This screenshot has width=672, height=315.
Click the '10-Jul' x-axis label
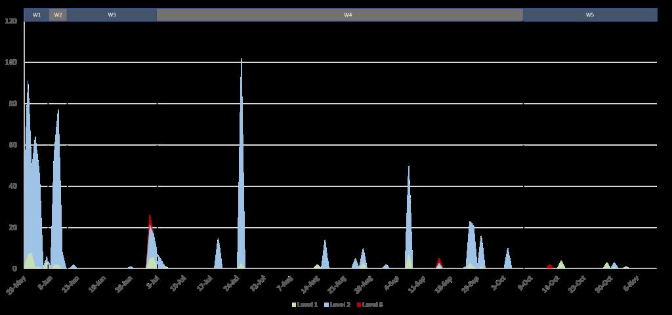tap(178, 283)
